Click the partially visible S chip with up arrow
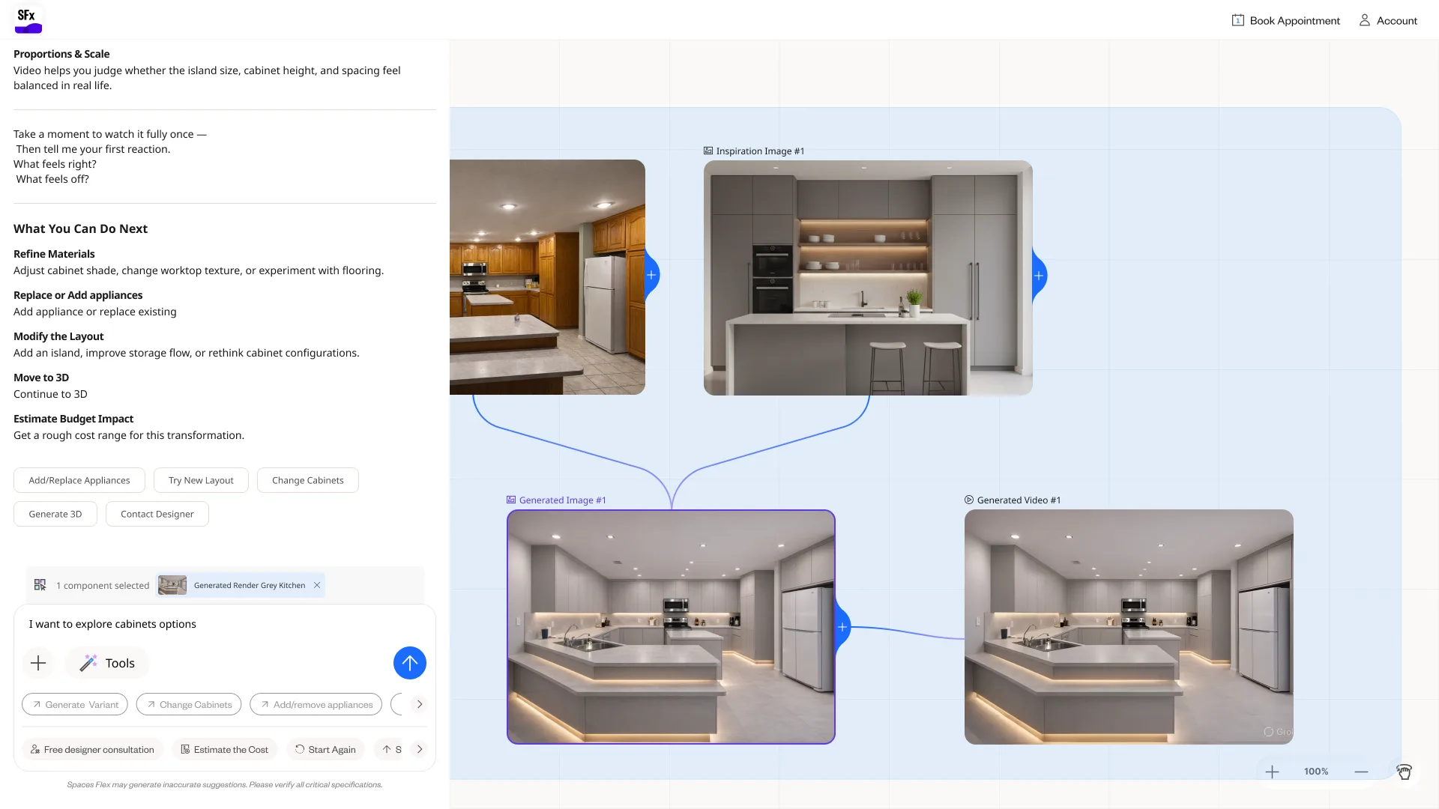This screenshot has width=1439, height=809. 390,750
